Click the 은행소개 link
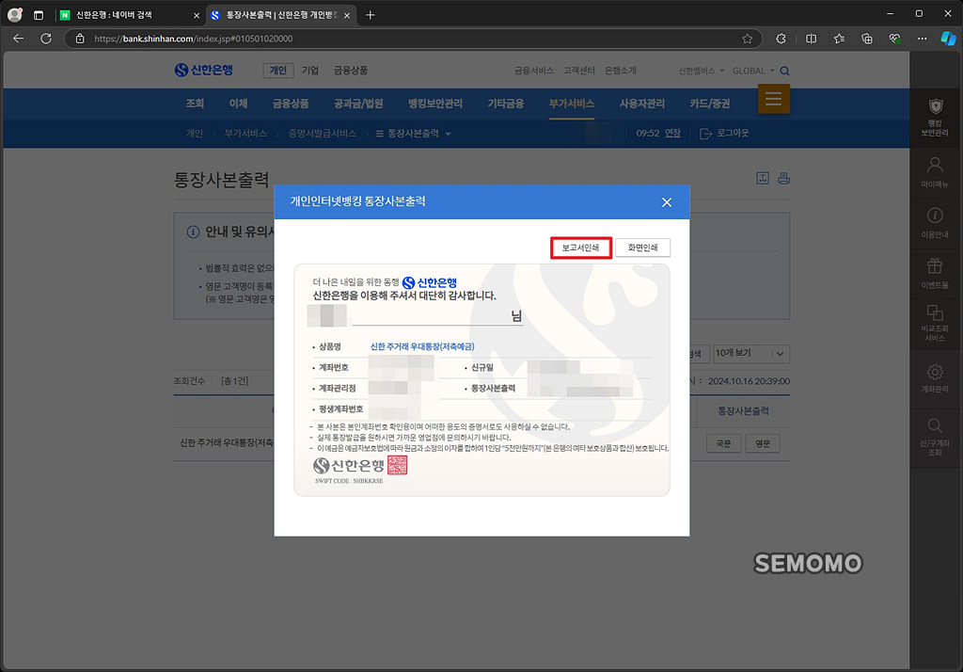This screenshot has height=672, width=963. (x=621, y=71)
